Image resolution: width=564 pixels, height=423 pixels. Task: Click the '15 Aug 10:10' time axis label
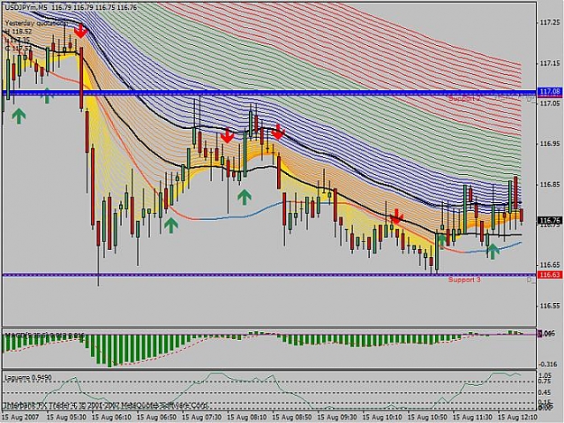click(x=382, y=418)
